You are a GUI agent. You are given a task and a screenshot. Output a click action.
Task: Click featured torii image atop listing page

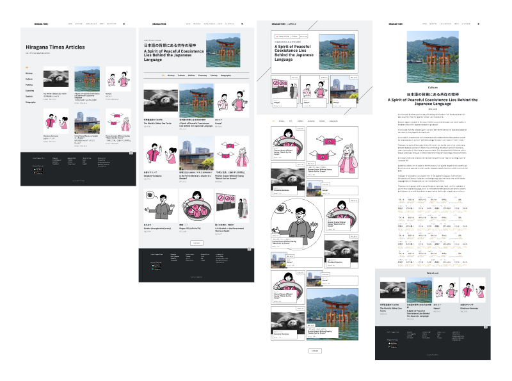pyautogui.click(x=223, y=51)
